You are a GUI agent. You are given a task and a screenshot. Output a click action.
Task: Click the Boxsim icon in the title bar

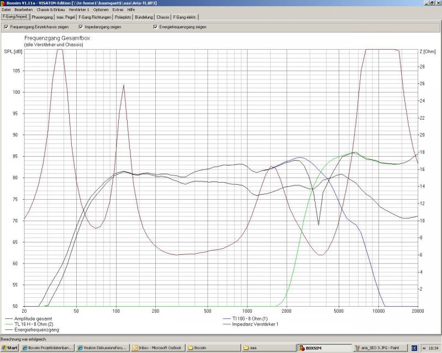click(3, 3)
